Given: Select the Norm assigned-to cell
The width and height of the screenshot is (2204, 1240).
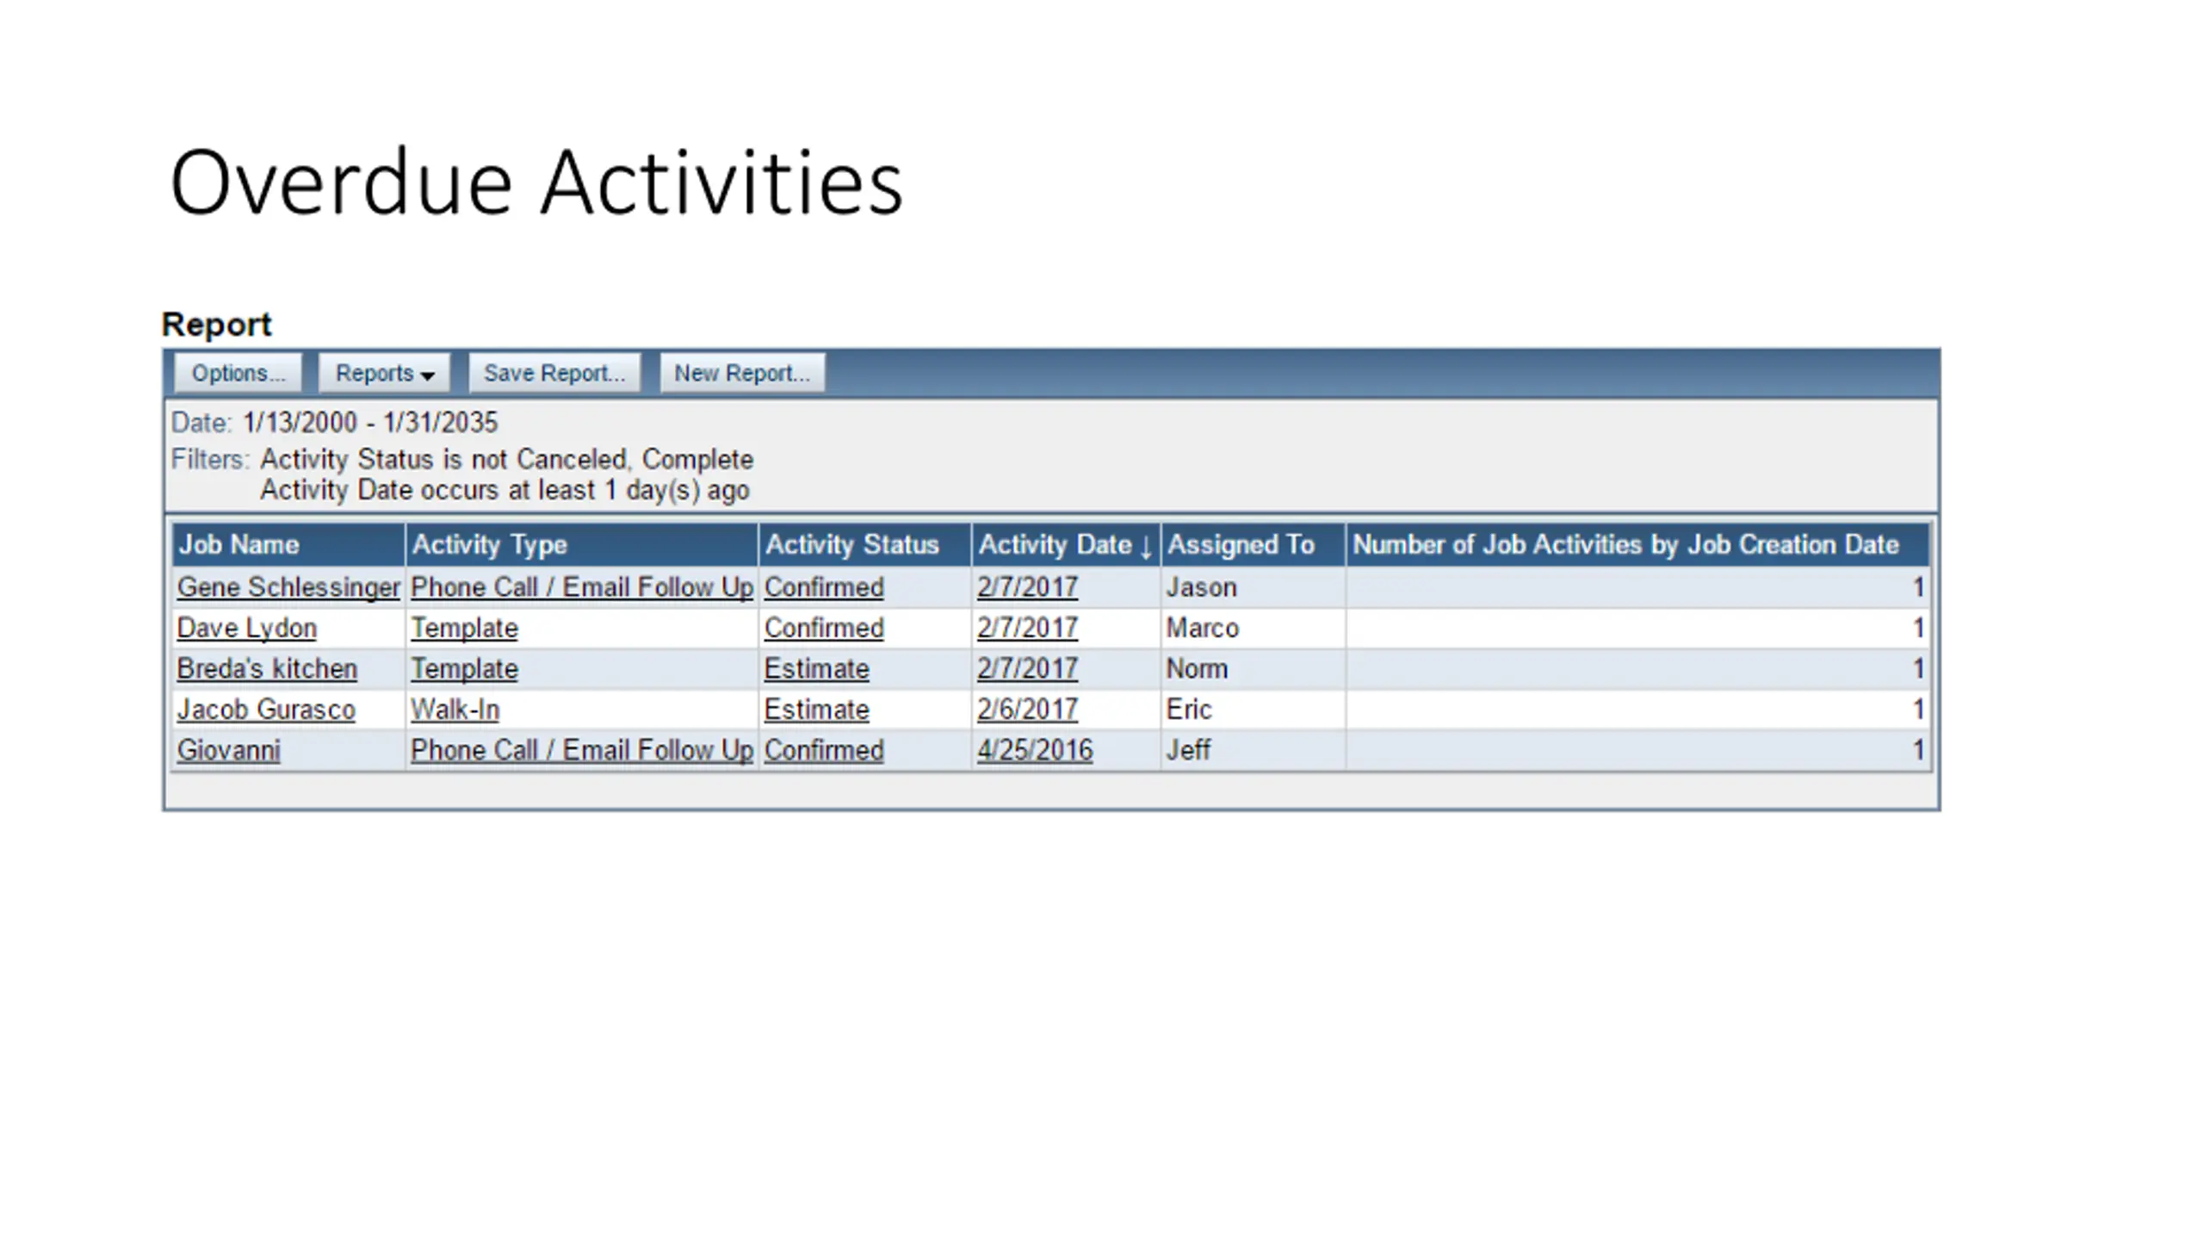Looking at the screenshot, I should [1253, 668].
